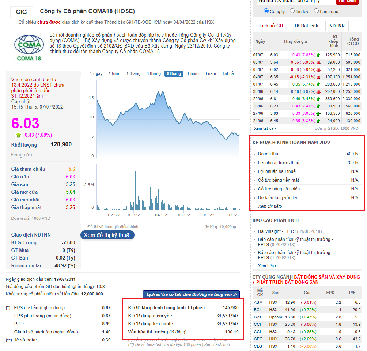This screenshot has height=351, width=367.
Task: Click the EPS cơ bản label
Action: 26,308
